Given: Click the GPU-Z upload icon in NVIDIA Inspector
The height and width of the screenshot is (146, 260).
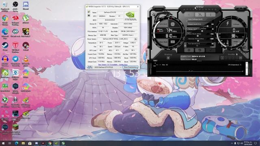Looking at the screenshot, I should [x=89, y=12].
